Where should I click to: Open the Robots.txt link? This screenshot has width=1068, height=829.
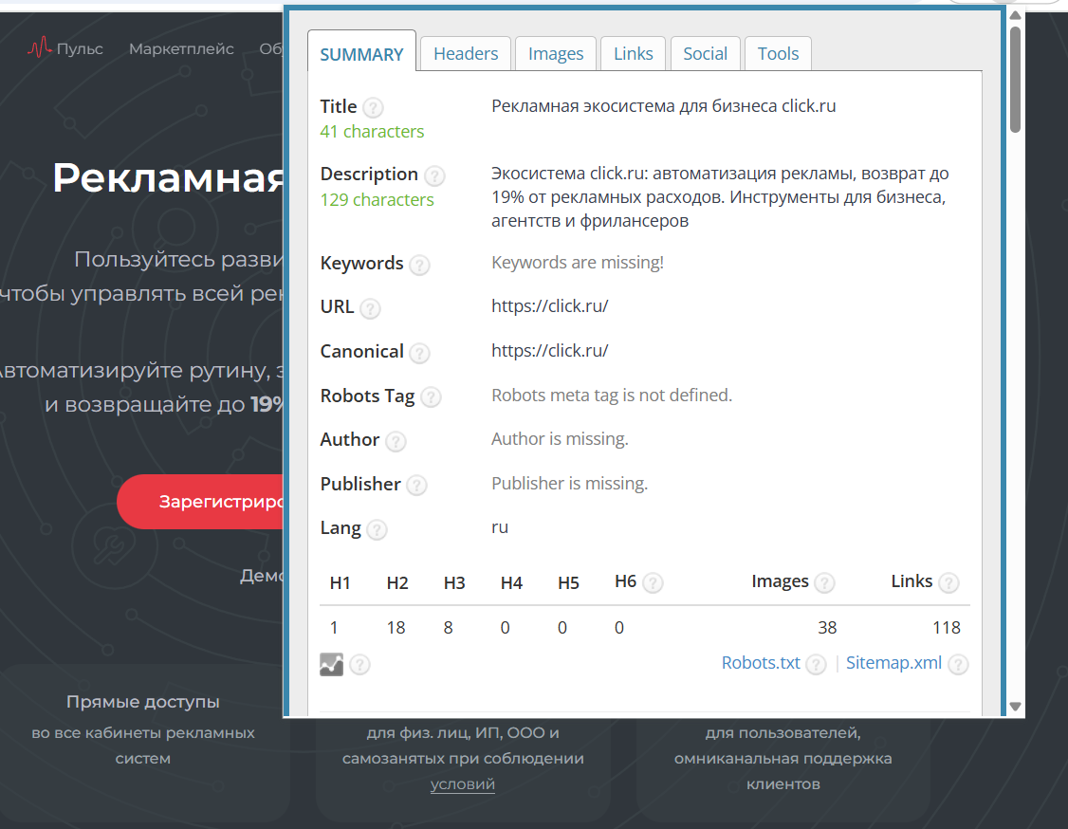761,663
